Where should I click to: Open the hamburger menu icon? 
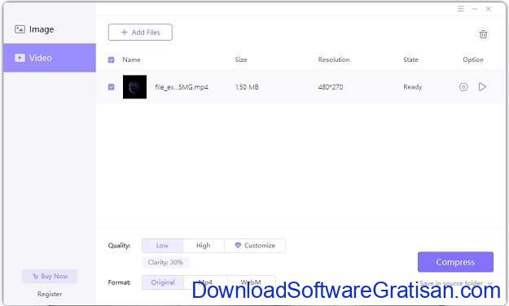click(460, 9)
